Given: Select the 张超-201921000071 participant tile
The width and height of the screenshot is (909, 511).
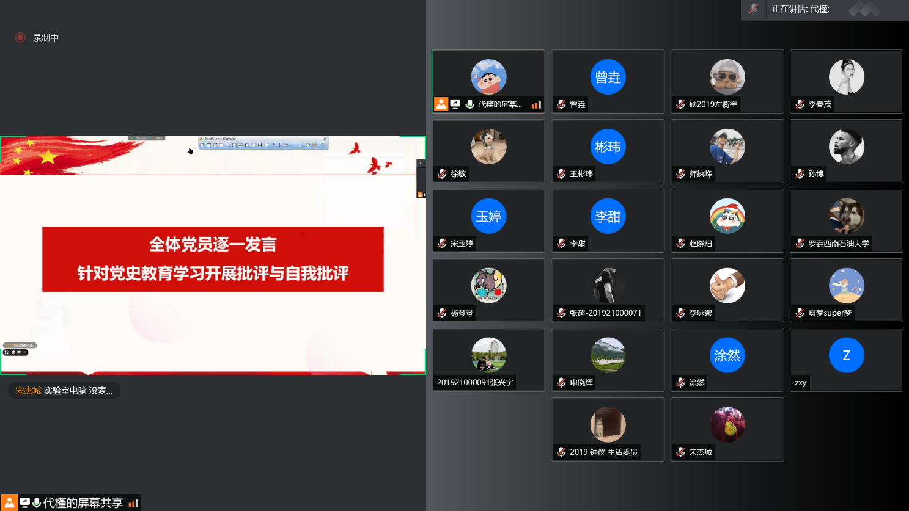Looking at the screenshot, I should [x=608, y=290].
